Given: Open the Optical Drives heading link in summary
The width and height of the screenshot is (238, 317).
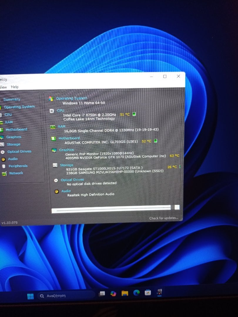Looking at the screenshot, I should 72,180.
